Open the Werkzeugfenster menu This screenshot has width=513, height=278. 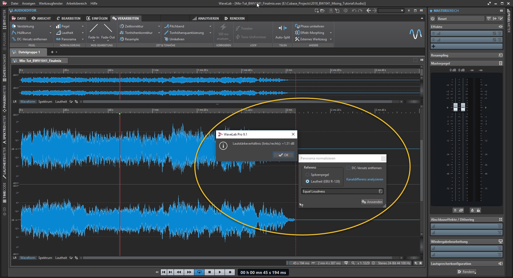pos(51,3)
